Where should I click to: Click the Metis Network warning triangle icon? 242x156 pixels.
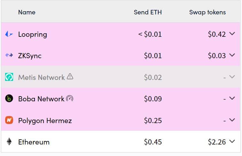[70, 77]
